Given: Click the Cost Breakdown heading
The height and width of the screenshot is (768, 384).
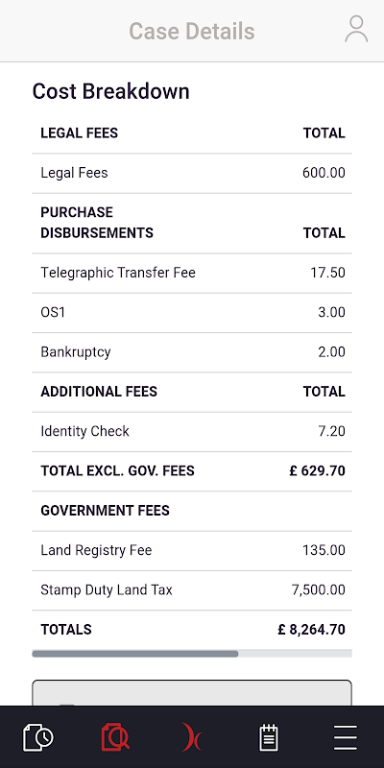Looking at the screenshot, I should 110,91.
